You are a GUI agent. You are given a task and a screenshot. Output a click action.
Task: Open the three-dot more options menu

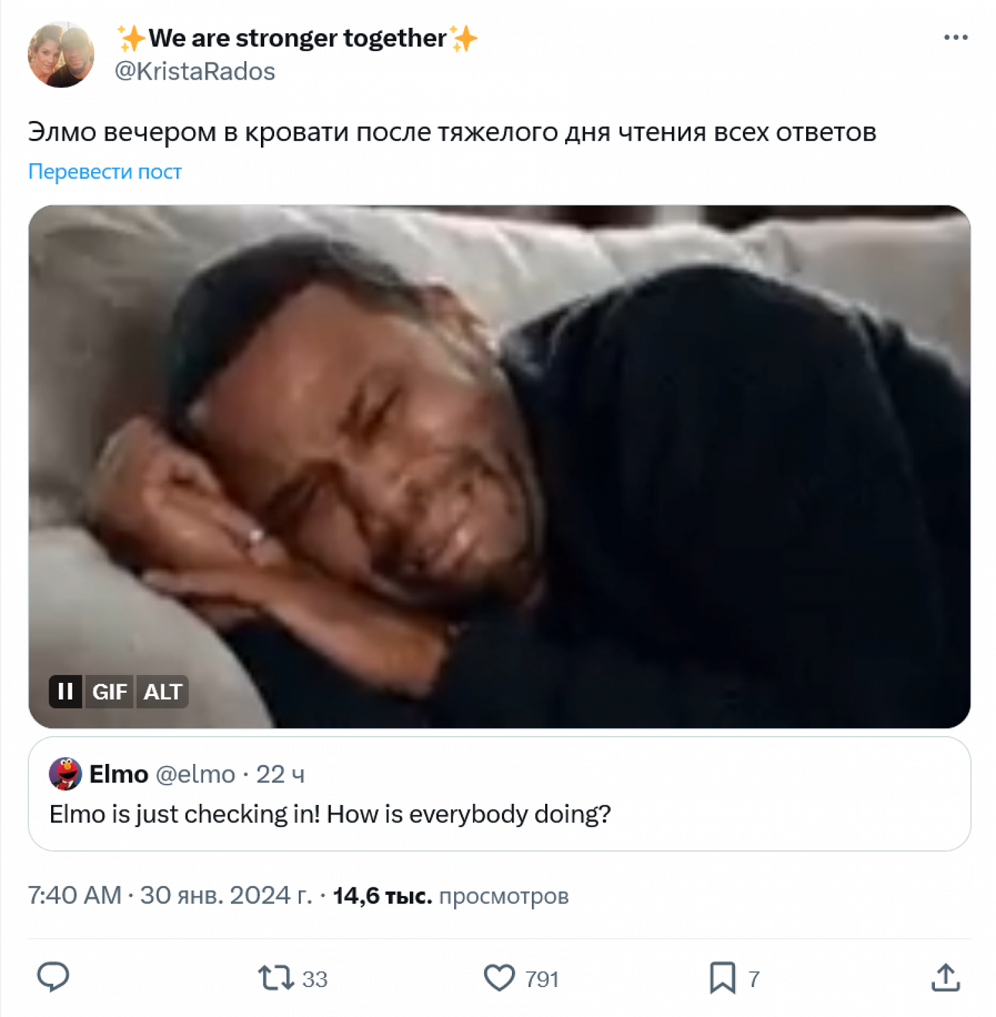tap(955, 38)
